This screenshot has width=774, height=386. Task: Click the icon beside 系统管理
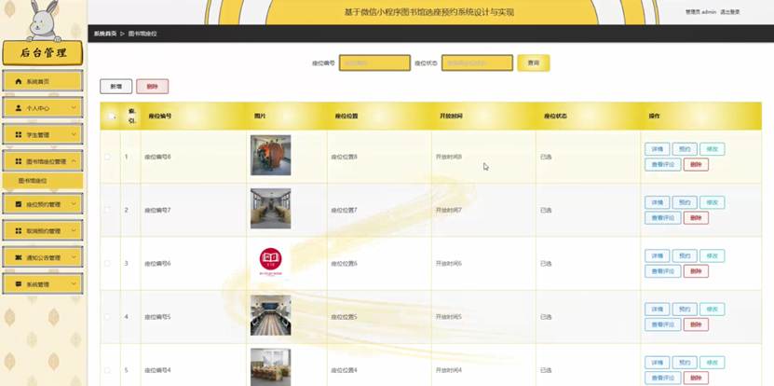[x=19, y=284]
